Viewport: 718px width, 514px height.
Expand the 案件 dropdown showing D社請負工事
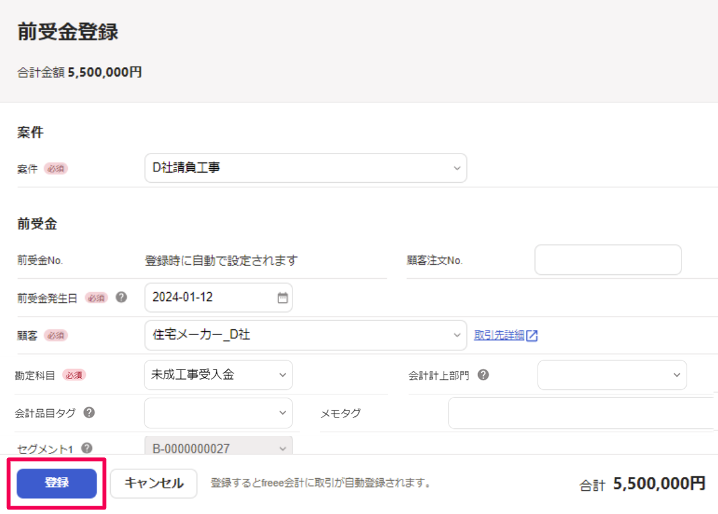[x=306, y=168]
